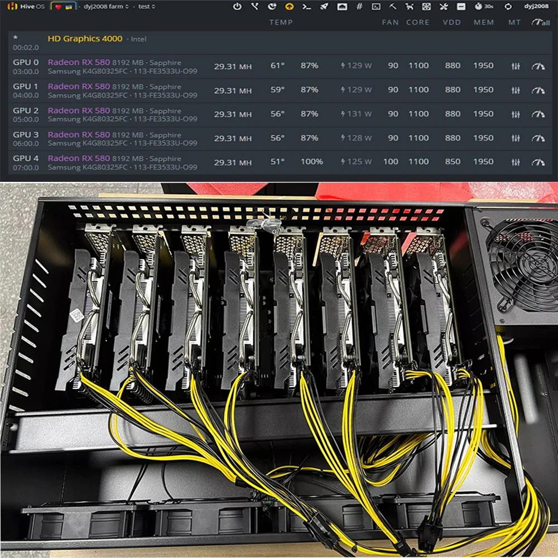Click the MT column header
Screen dimensions: 558x558
(514, 22)
